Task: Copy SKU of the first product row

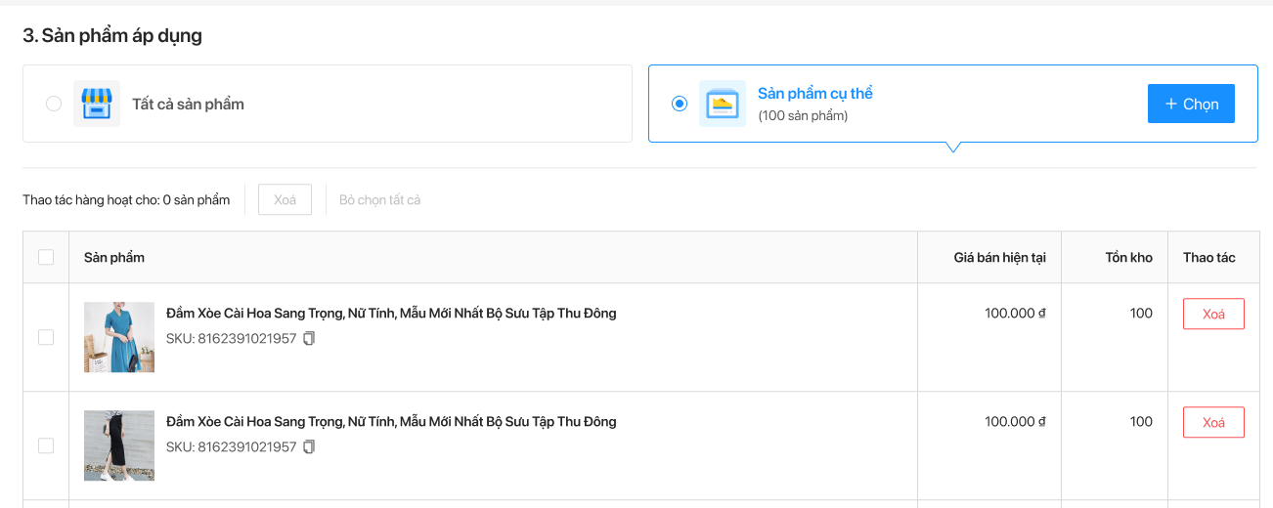Action: click(x=309, y=339)
